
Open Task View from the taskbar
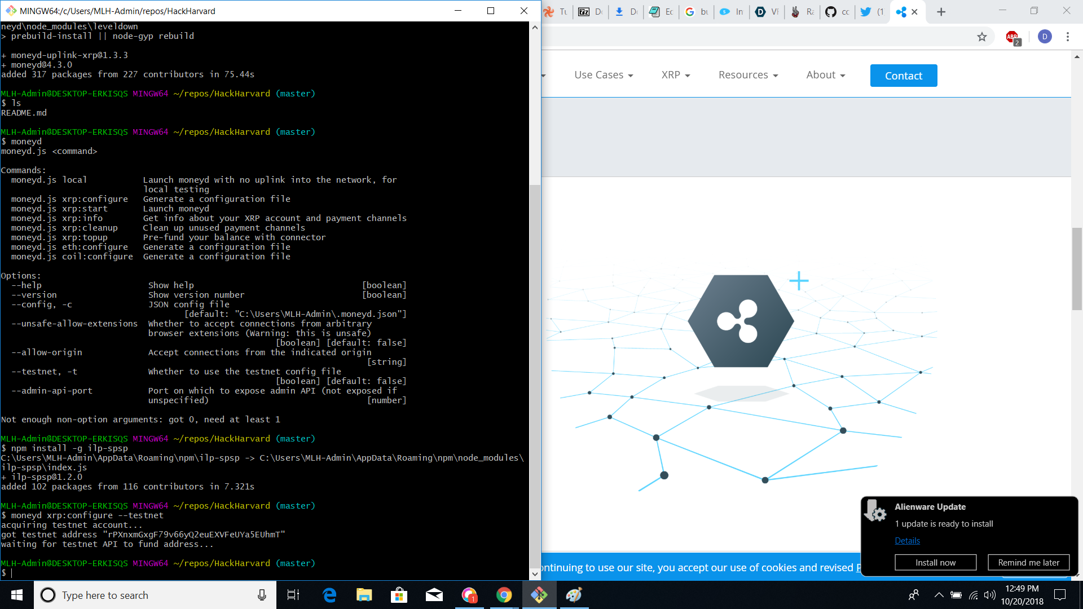(x=293, y=595)
